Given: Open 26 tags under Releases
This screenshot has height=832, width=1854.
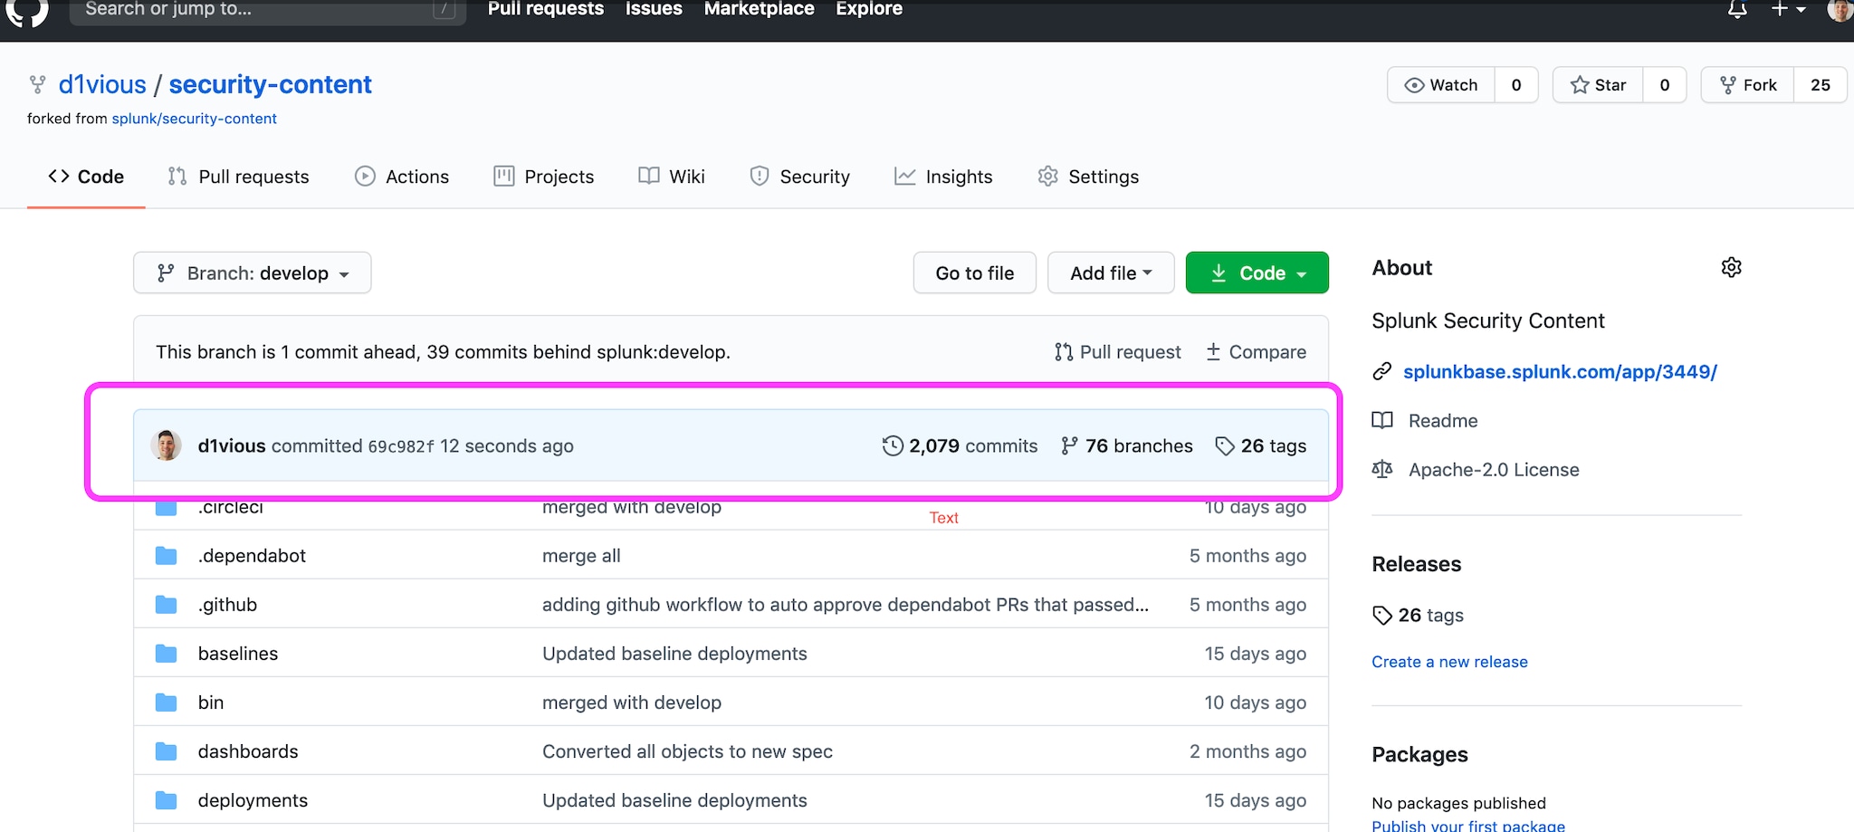Looking at the screenshot, I should click(x=1419, y=616).
